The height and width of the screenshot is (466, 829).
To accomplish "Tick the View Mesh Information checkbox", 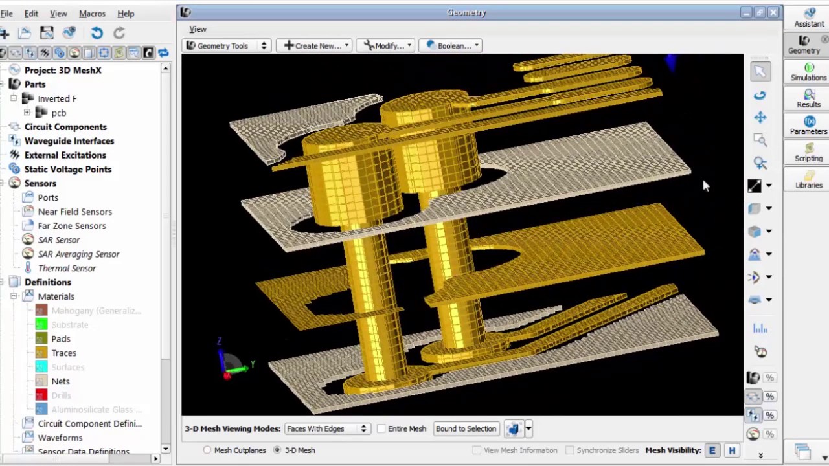I will tap(477, 450).
